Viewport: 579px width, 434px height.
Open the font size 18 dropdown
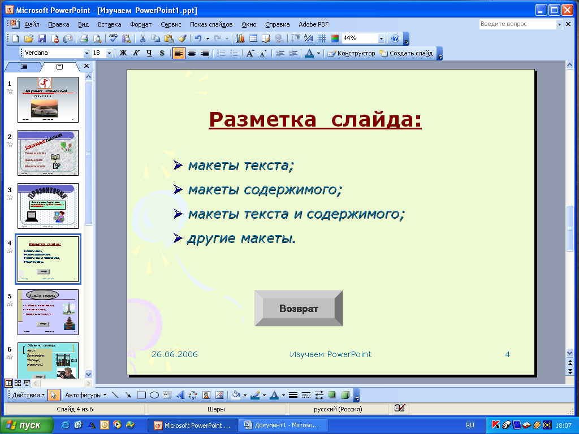109,53
